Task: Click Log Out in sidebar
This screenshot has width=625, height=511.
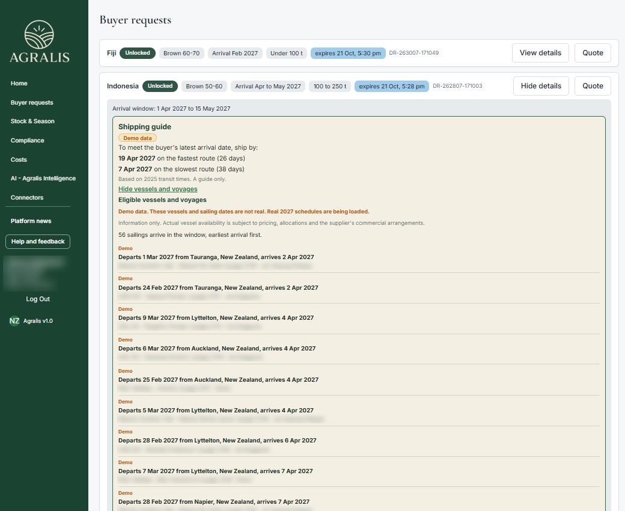Action: (38, 299)
